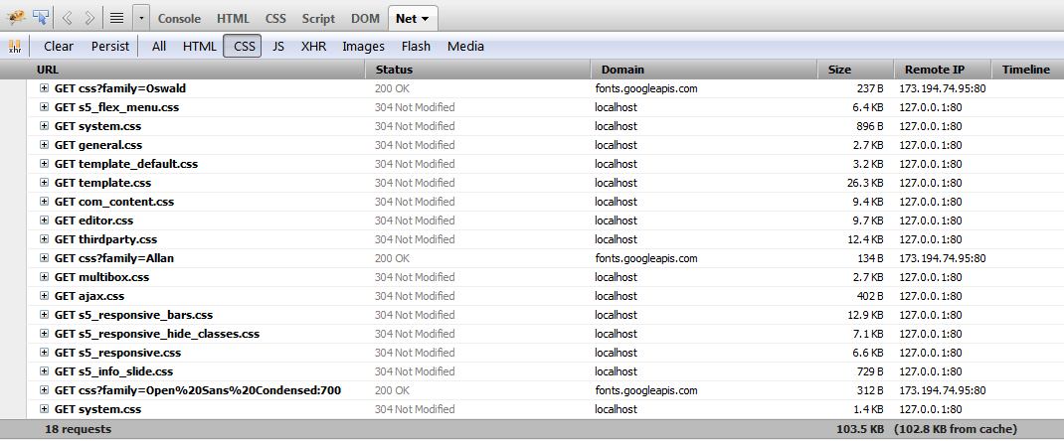Click the XHR break icon in toolbar
This screenshot has height=441, width=1064.
click(x=15, y=46)
